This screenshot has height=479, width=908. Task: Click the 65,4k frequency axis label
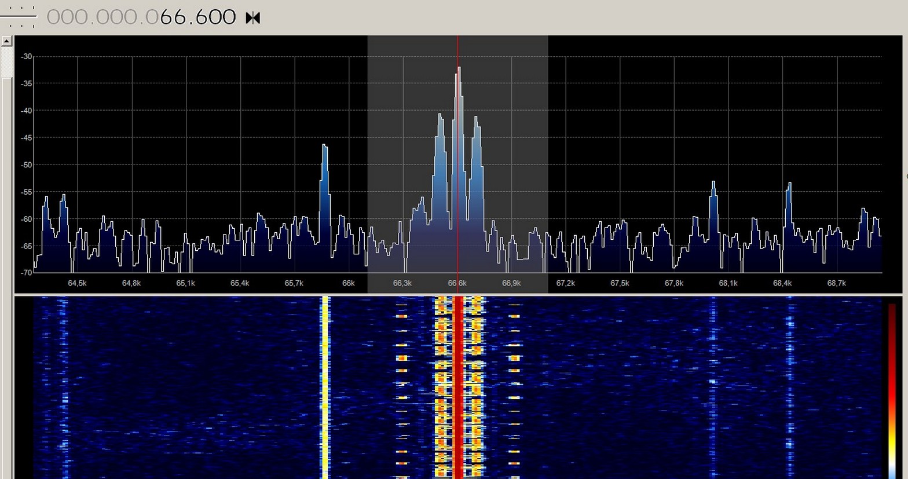click(x=240, y=283)
